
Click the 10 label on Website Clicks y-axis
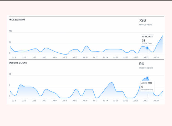coord(10,74)
